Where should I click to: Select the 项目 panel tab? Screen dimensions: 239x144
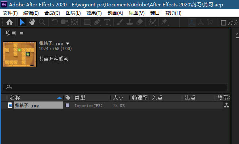[11, 33]
